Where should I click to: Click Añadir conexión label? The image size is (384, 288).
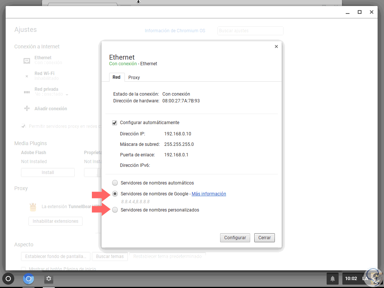[x=51, y=108]
